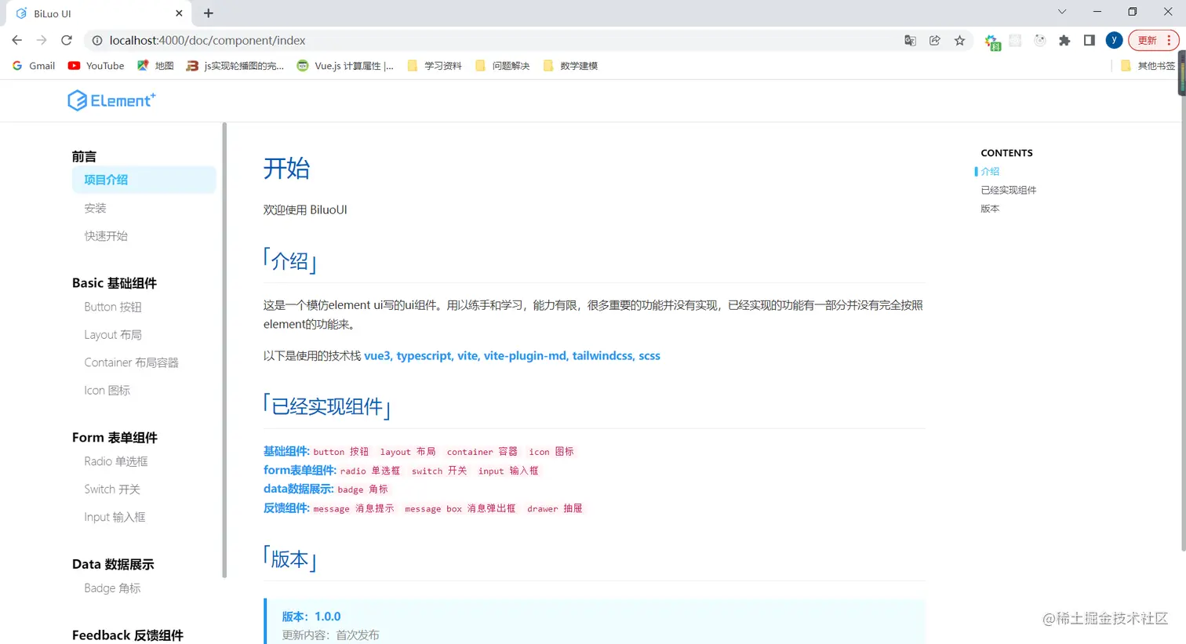Click 'message box 消息弹出框' code tag
The width and height of the screenshot is (1186, 644).
tap(460, 508)
